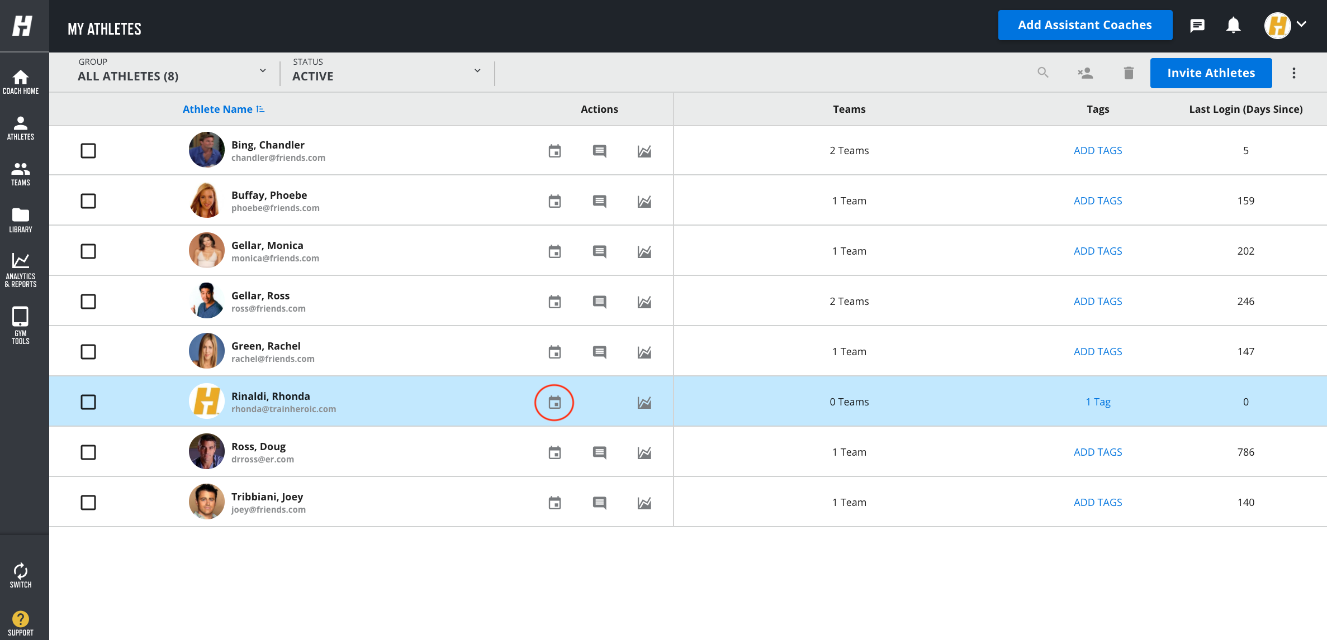Open the profile avatar menu

[1285, 25]
